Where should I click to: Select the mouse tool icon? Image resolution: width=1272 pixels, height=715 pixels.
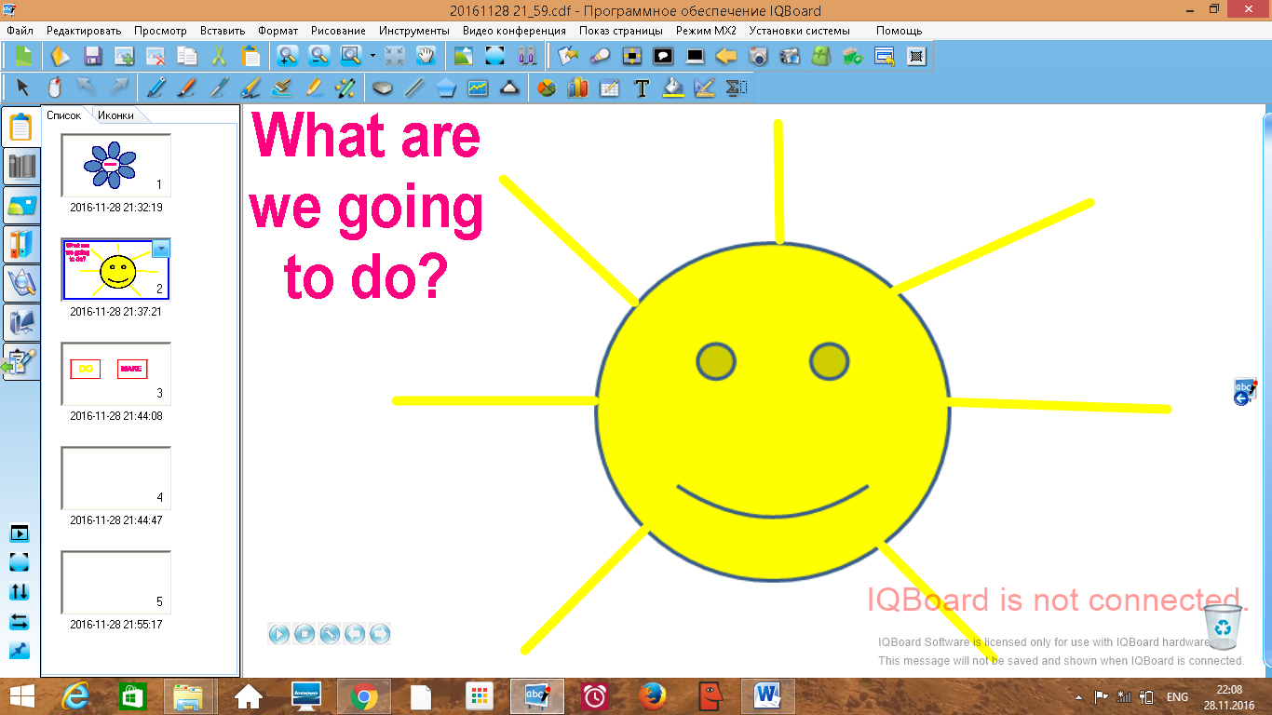pyautogui.click(x=55, y=88)
